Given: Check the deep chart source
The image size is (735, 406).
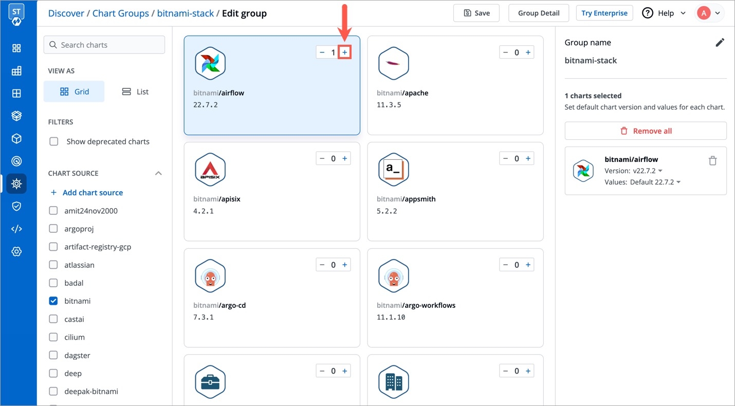Looking at the screenshot, I should pos(53,373).
